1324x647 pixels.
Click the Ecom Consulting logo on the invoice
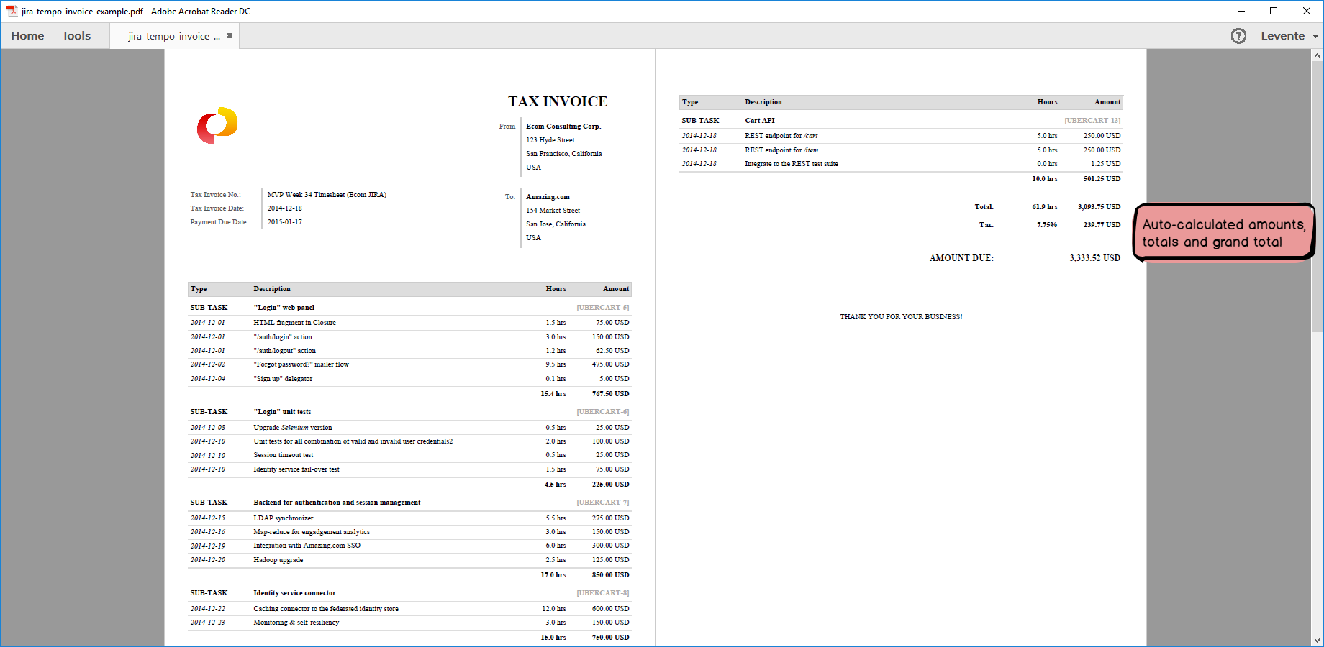click(215, 127)
